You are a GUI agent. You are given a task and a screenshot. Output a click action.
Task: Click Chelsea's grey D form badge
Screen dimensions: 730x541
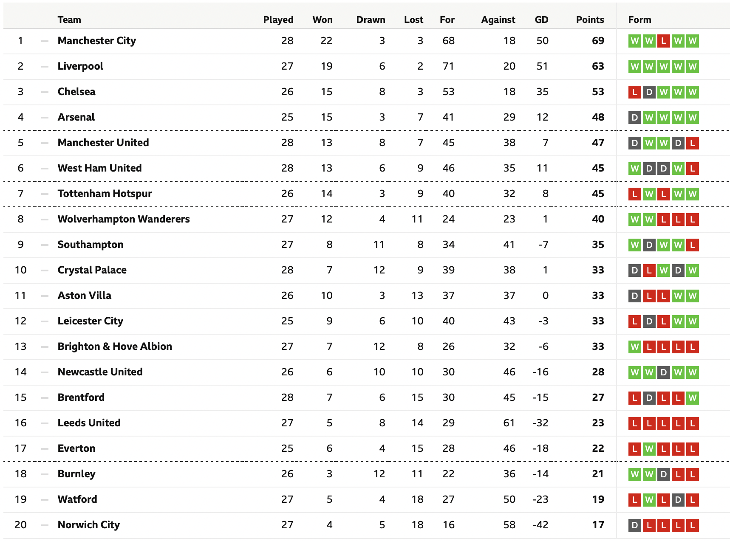click(649, 92)
